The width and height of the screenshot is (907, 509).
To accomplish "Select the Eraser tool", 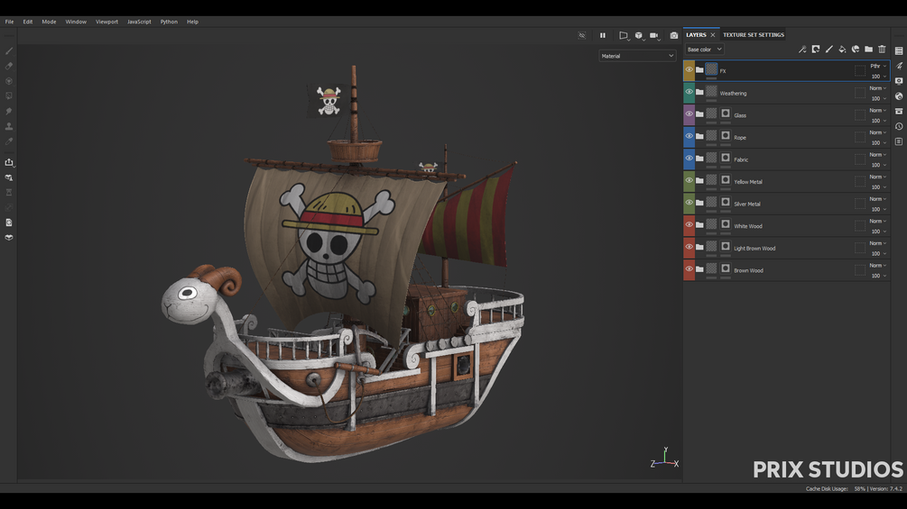I will [9, 66].
